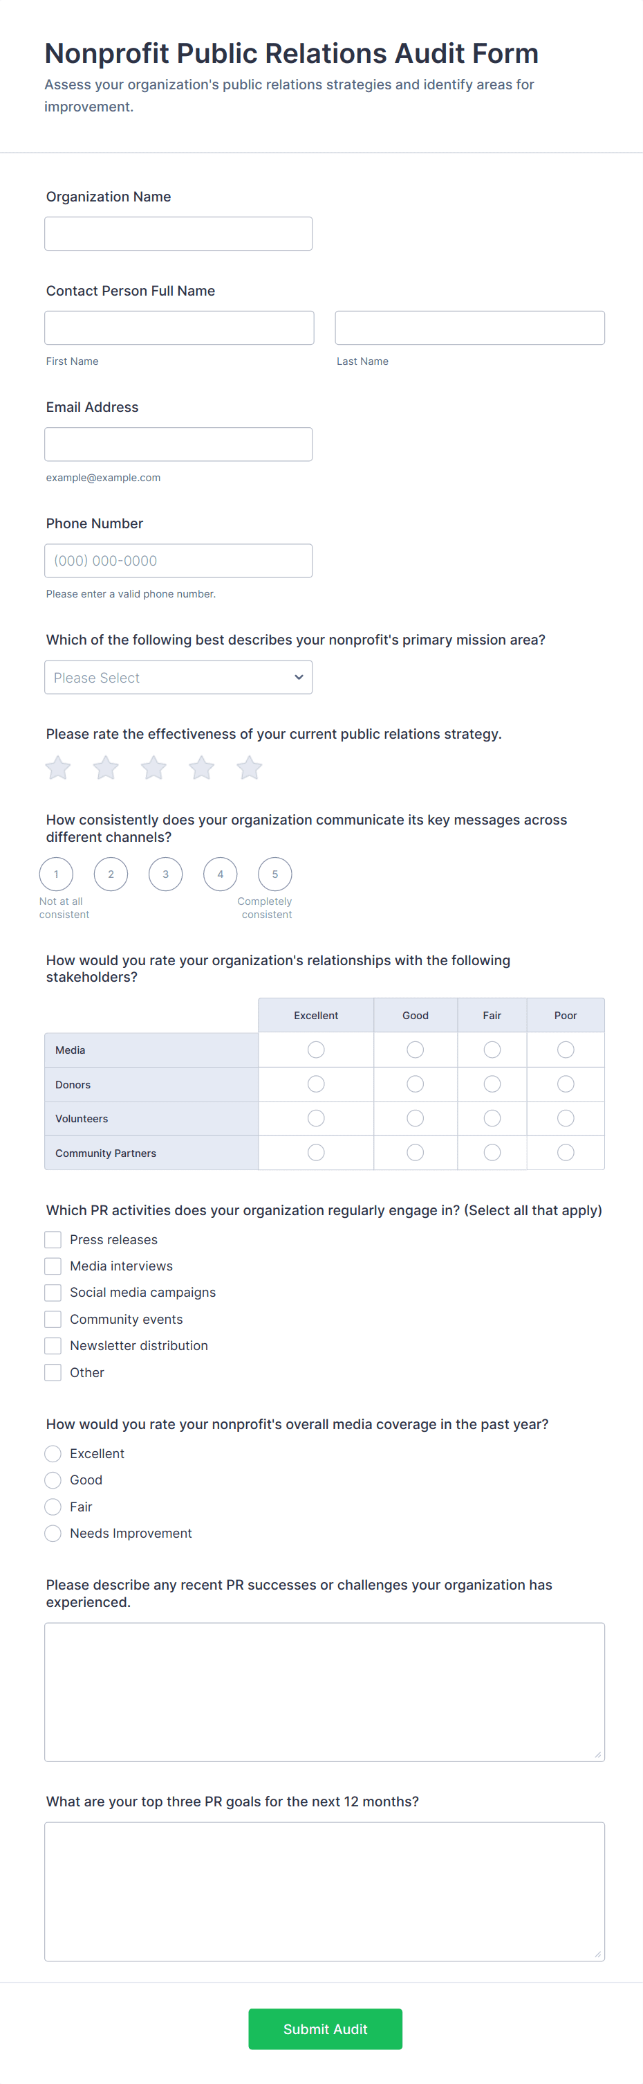This screenshot has height=2084, width=643.
Task: Click the second star in rating
Action: point(106,767)
